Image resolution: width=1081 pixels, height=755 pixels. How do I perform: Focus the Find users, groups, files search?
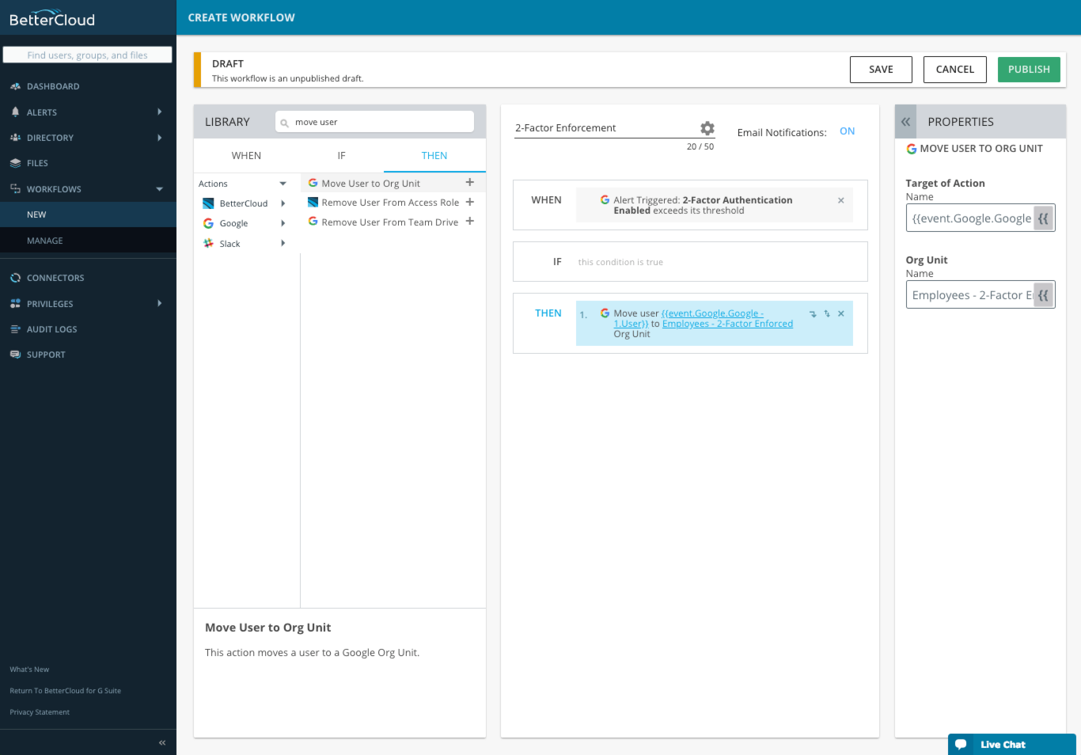click(88, 55)
